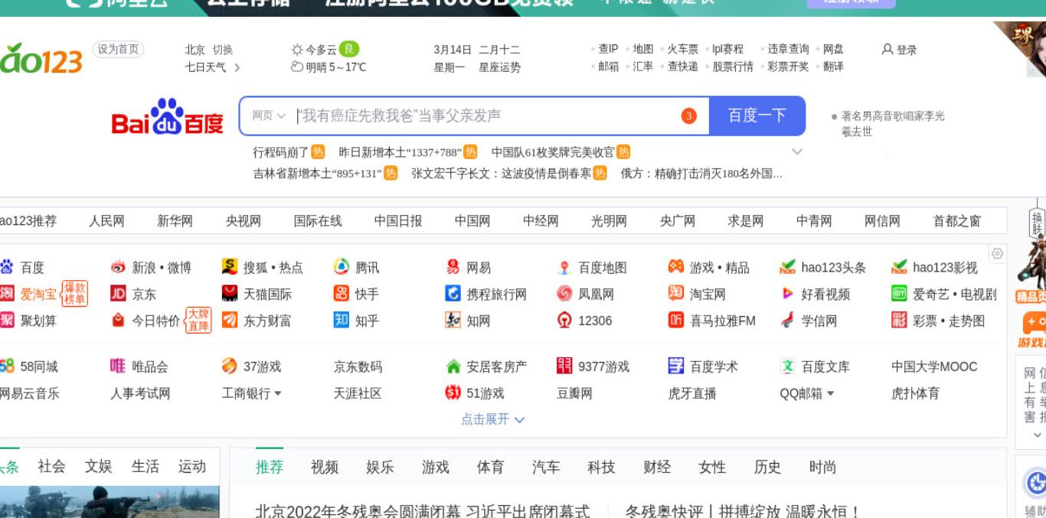1046x518 pixels.
Task: Open seven-day weather 七日天气 chevron
Action: [x=237, y=67]
